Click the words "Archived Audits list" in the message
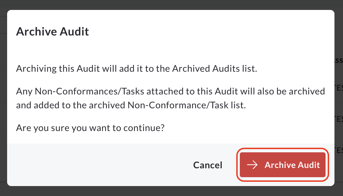 tap(214, 69)
